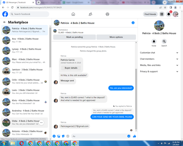Click the conversation list scrollbar
The width and height of the screenshot is (183, 146).
(50, 47)
